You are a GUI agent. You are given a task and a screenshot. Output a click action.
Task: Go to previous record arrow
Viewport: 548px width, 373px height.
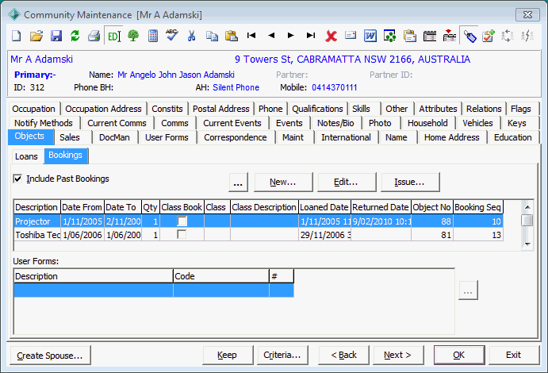click(x=271, y=35)
